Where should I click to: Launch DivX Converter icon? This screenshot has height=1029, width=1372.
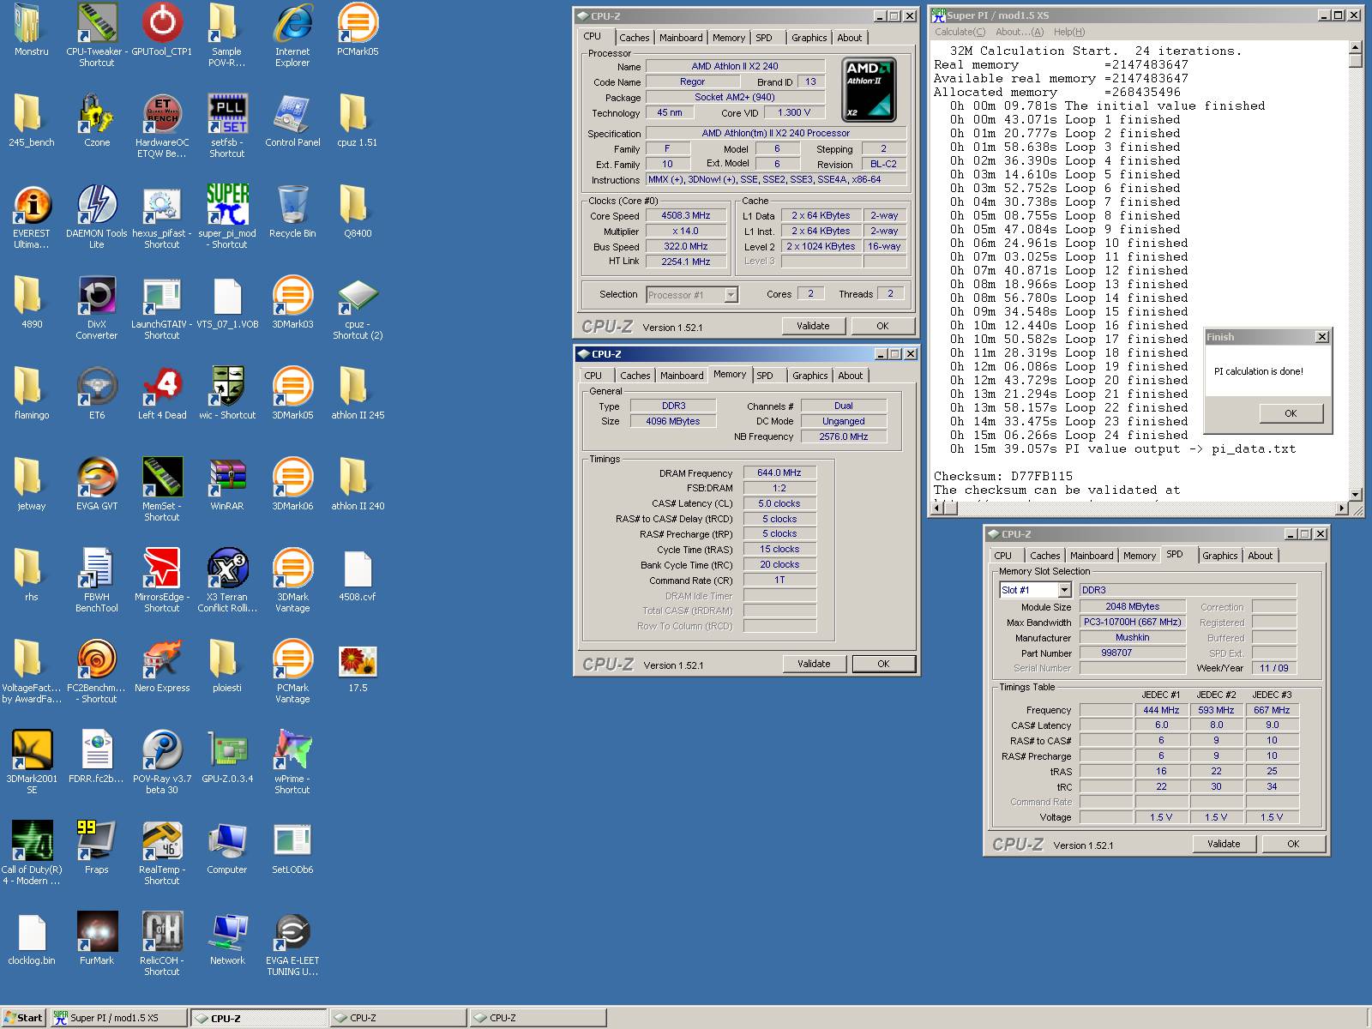click(x=97, y=297)
